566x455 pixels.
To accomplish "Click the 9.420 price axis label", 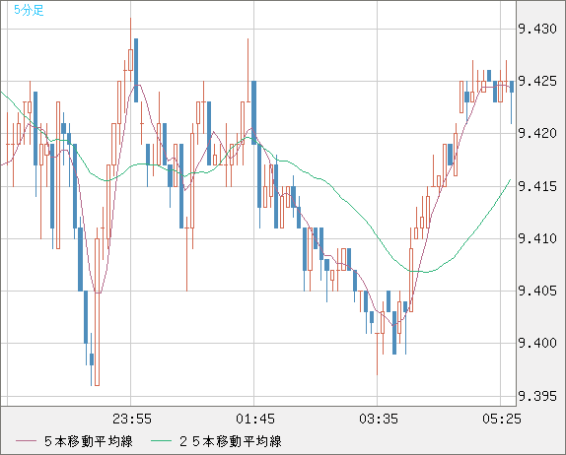I will coord(537,133).
